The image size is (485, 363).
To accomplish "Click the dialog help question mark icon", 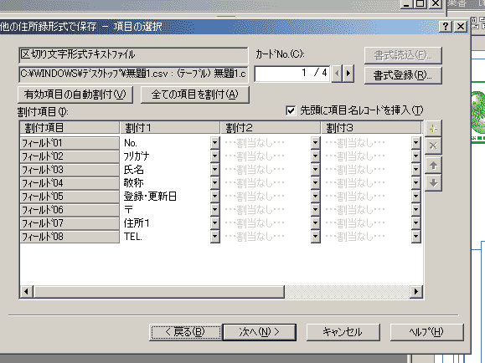I will pos(446,26).
